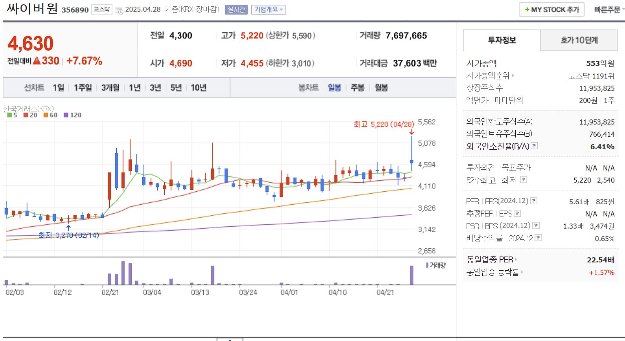Click the 배당수익률 value 0.65%
The image size is (625, 341).
click(x=605, y=238)
